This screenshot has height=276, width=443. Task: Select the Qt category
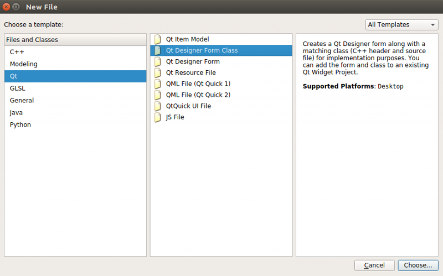pos(75,76)
